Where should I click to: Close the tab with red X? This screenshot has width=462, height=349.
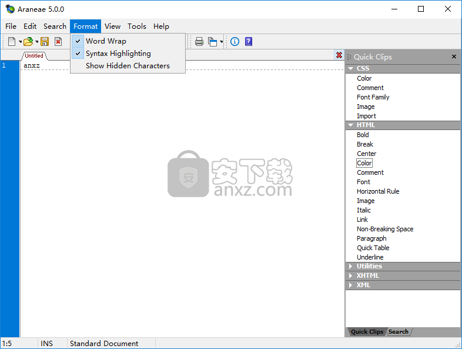pyautogui.click(x=339, y=55)
